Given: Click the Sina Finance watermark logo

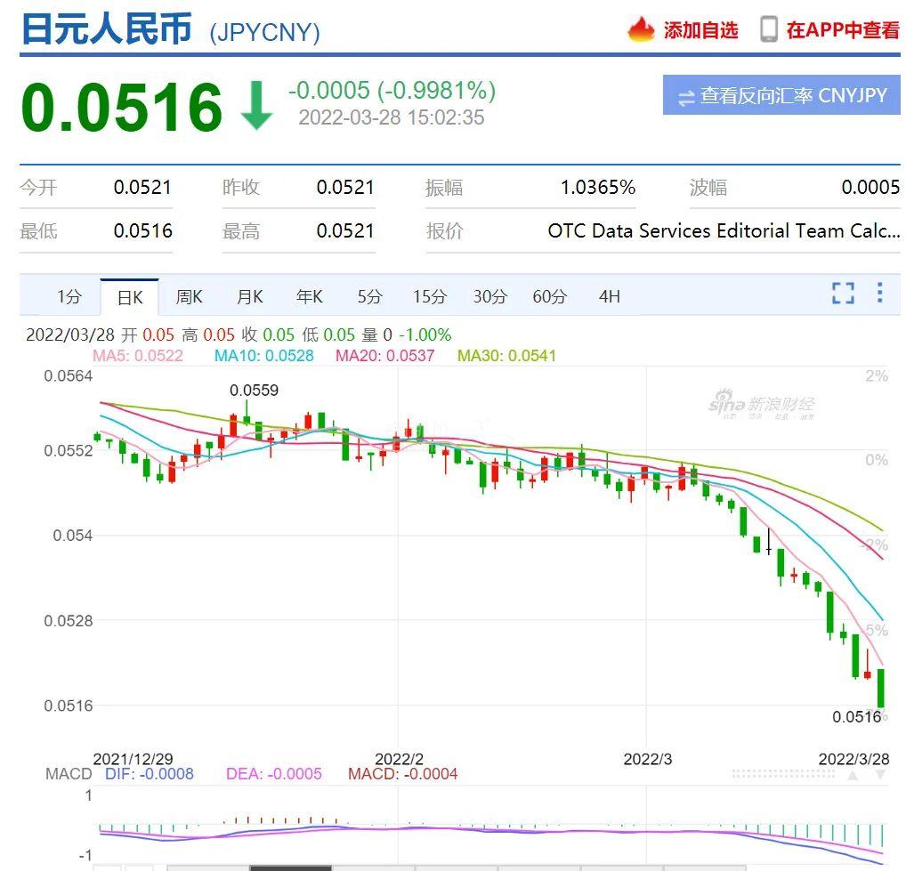Looking at the screenshot, I should pos(761,406).
